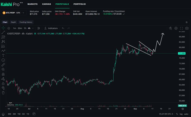Select the brush or zigzag drawing tool
Screen dimensions: 191x117
pyautogui.click(x=3, y=51)
